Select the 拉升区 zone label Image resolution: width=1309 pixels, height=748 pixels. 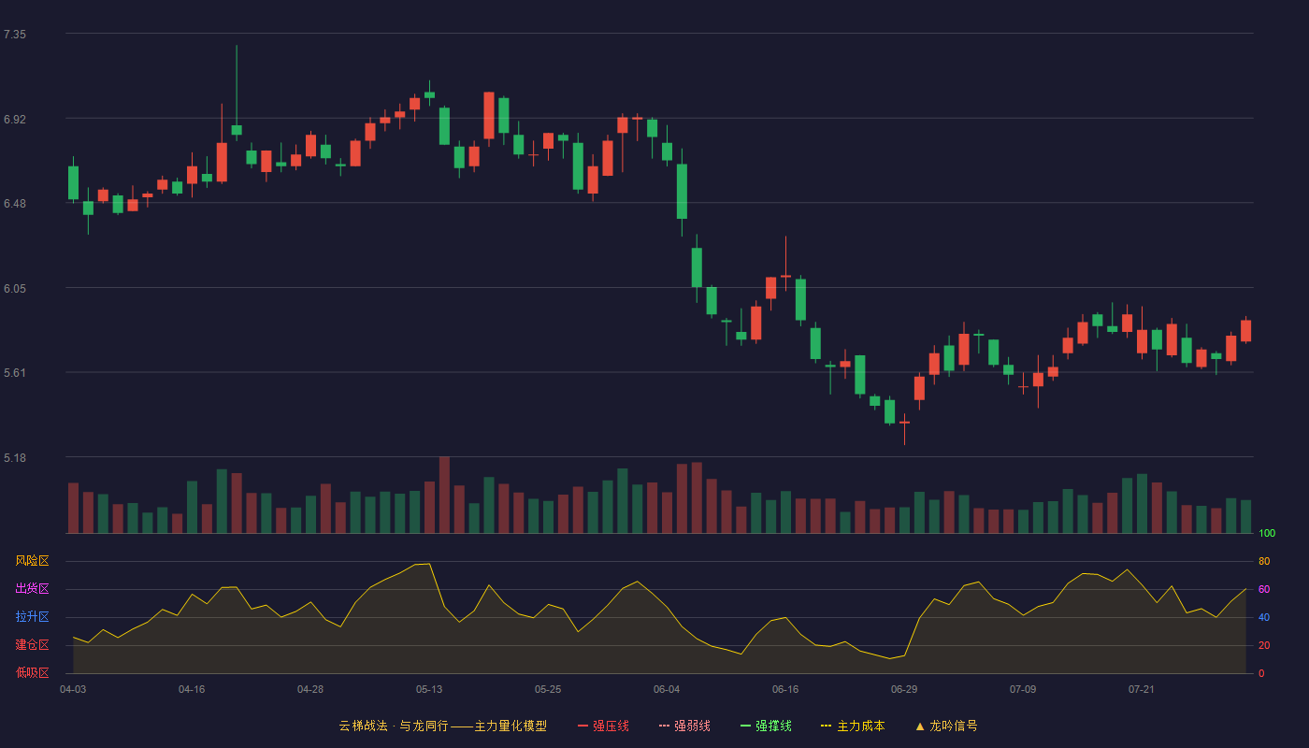point(32,617)
